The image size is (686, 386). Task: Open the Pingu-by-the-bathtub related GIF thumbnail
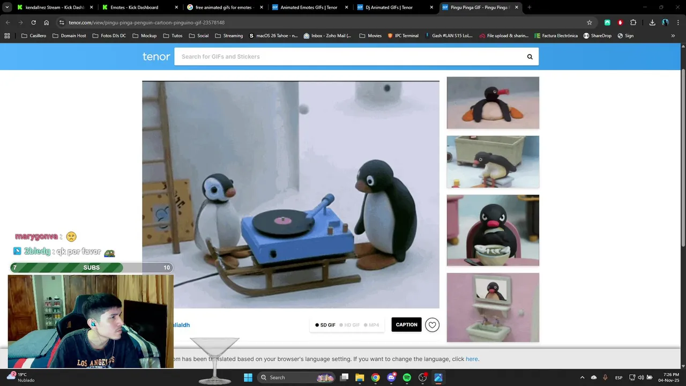(493, 162)
